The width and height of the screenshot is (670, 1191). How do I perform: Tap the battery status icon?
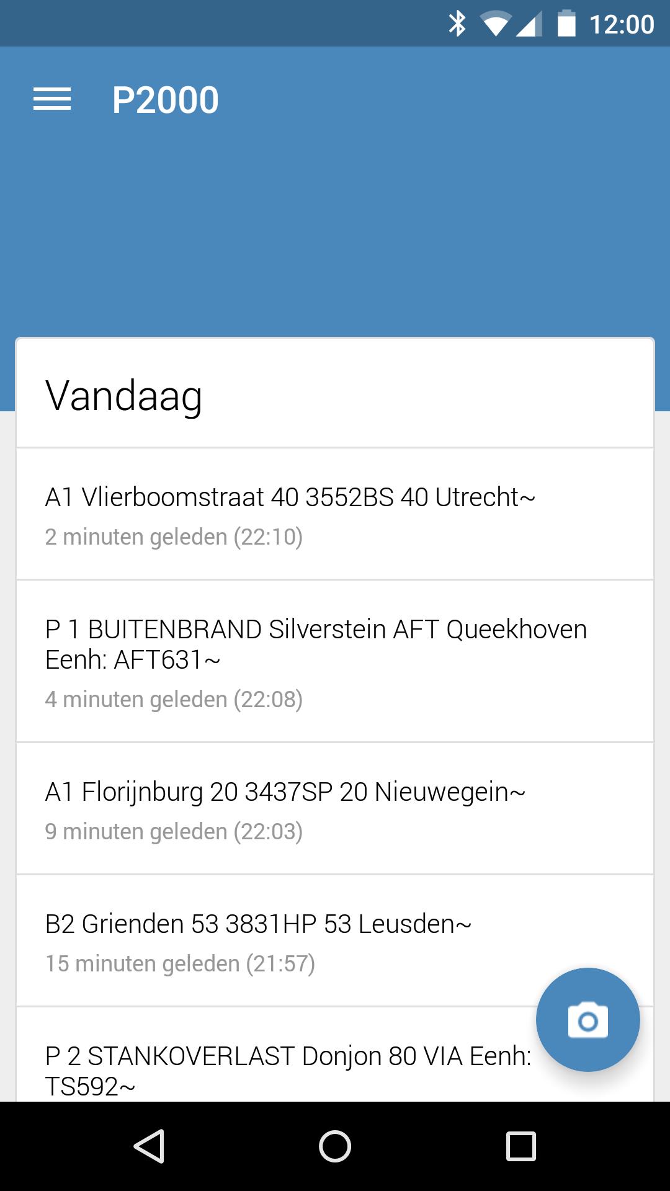566,24
